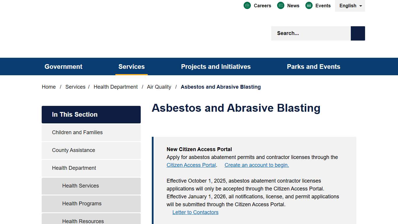Select Health Programs from In This Section
The height and width of the screenshot is (224, 398).
tap(82, 204)
